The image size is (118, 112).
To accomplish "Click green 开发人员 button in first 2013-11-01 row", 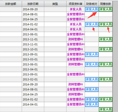I will pos(106,39).
